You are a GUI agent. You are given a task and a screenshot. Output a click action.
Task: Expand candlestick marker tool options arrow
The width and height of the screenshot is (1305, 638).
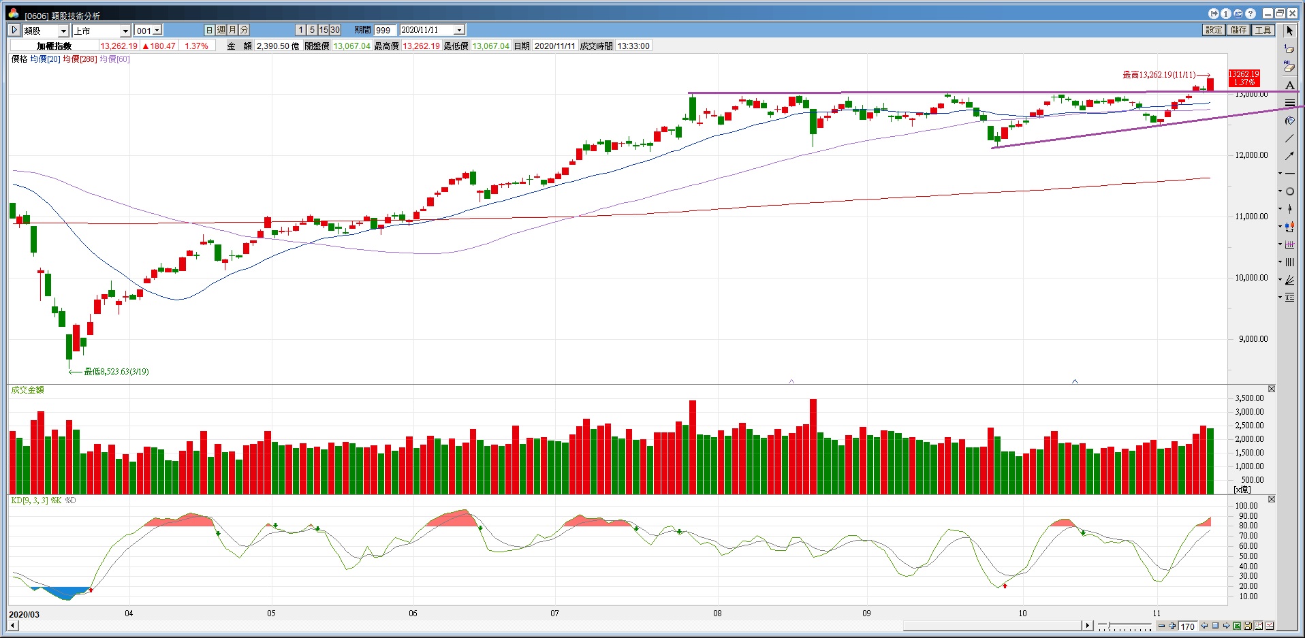1280,209
